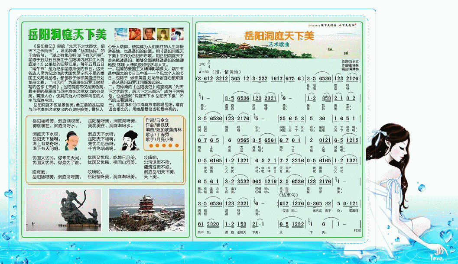Viewport: 458px width, 264px height.
Task: Open the blue lake scenery thumbnail beside the title
Action: (x=121, y=34)
